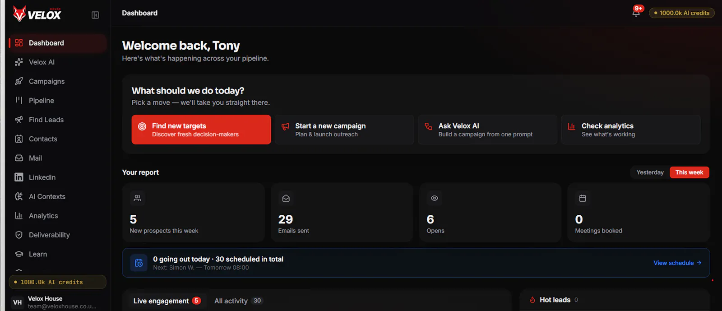Click the Ask Velox AI card icon
The height and width of the screenshot is (311, 722).
coord(429,126)
